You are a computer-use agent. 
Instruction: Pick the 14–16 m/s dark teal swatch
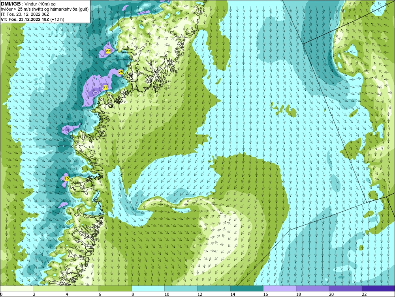246,288
